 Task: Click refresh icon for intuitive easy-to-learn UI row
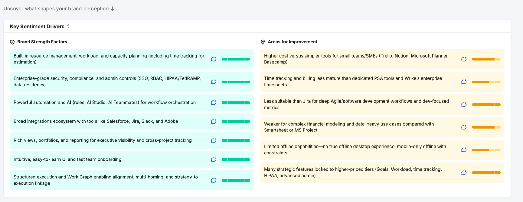click(x=213, y=160)
